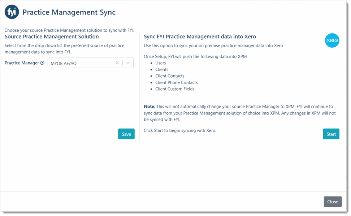Close the Practice Management Sync dialog

pos(332,202)
